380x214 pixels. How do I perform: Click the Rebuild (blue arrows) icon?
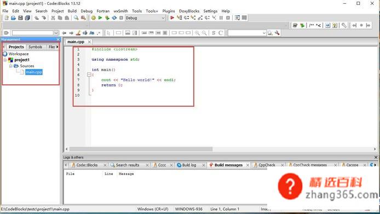click(x=114, y=18)
